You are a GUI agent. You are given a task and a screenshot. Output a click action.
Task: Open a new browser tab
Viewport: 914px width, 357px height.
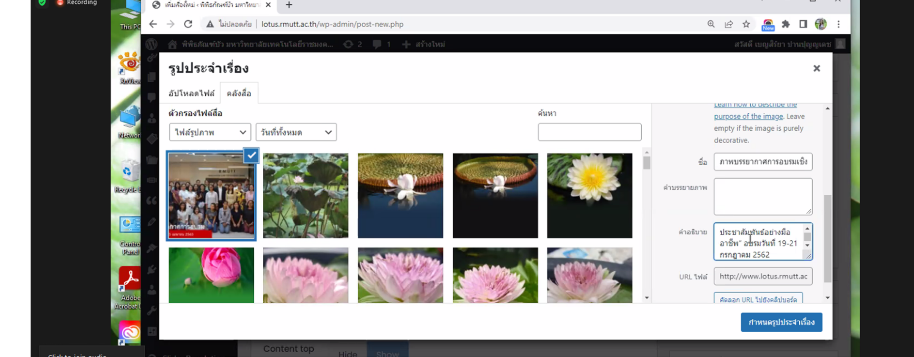click(289, 5)
